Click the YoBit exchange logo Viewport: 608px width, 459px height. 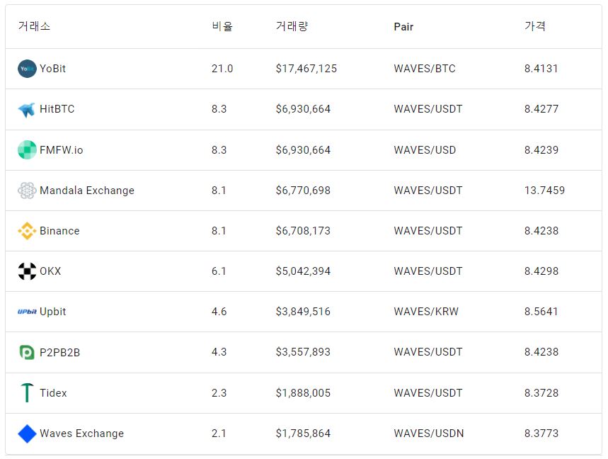(x=27, y=69)
